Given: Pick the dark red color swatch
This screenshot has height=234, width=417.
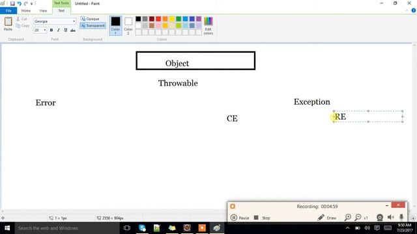Looking at the screenshot, I should pos(152,19).
